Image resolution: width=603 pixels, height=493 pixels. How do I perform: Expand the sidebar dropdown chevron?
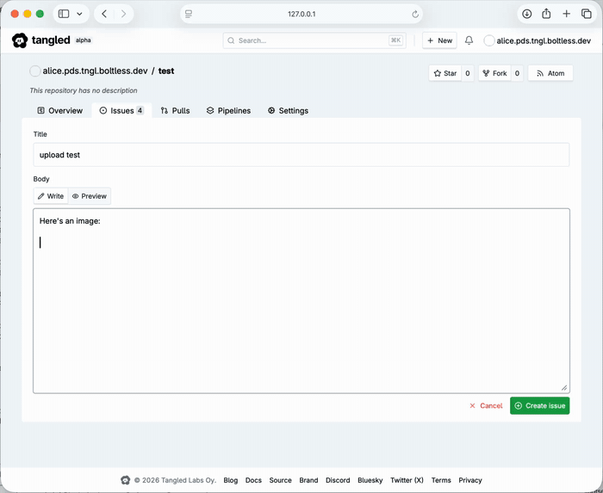79,14
